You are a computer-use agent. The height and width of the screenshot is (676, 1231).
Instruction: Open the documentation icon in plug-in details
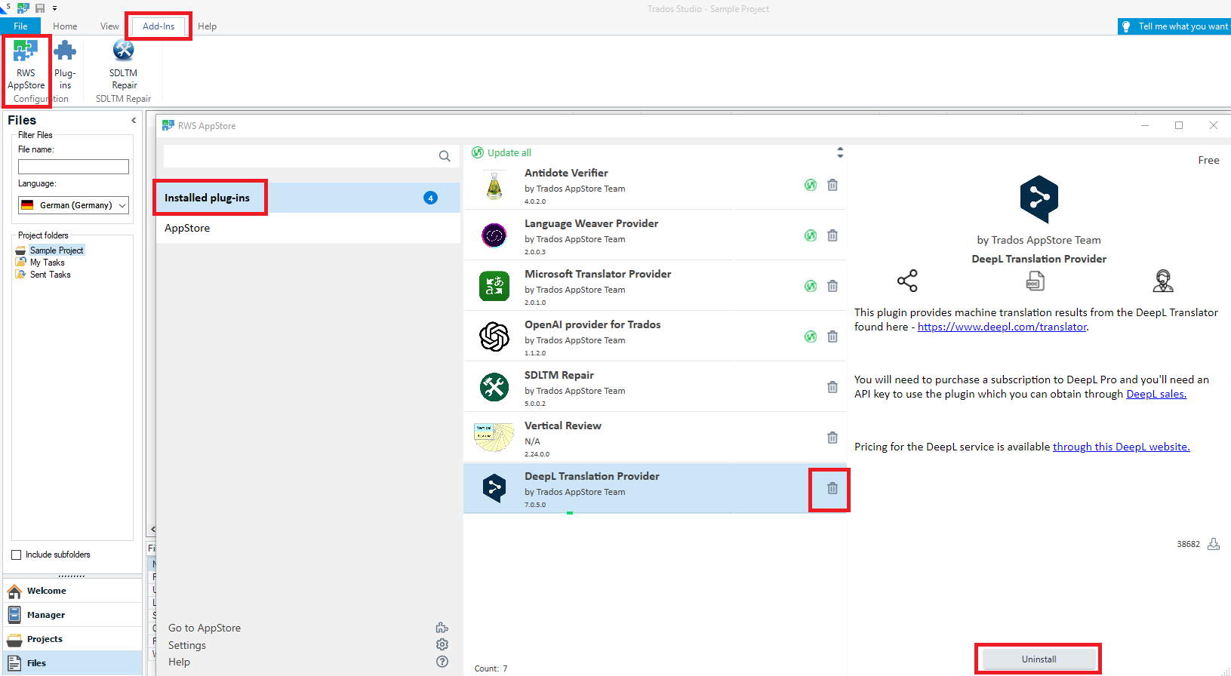click(1035, 281)
